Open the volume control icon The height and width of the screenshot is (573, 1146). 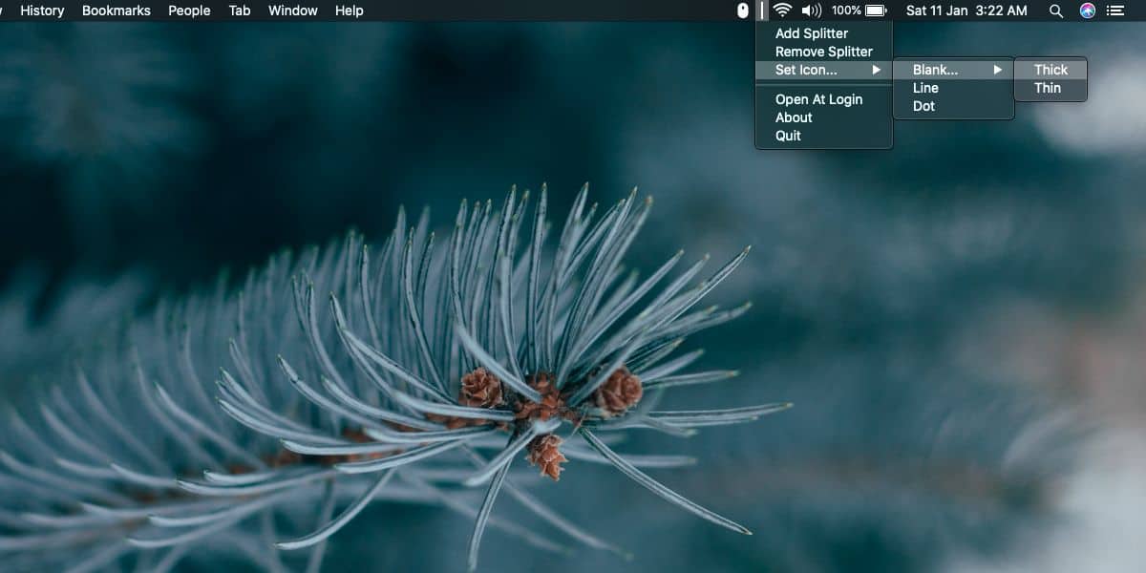[x=812, y=11]
